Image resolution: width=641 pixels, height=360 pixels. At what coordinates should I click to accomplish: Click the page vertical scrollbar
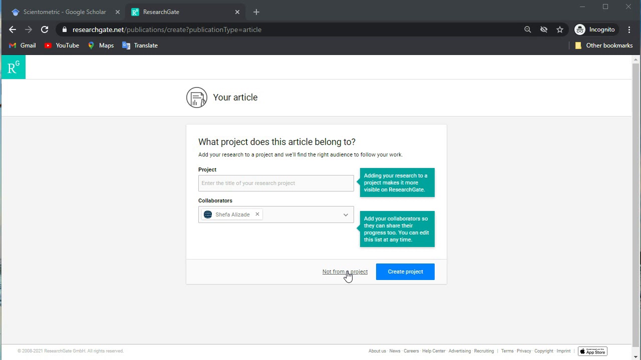(636, 200)
